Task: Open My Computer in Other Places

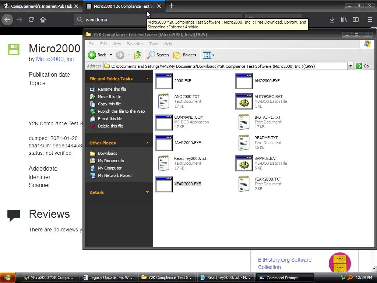Action: (109, 168)
